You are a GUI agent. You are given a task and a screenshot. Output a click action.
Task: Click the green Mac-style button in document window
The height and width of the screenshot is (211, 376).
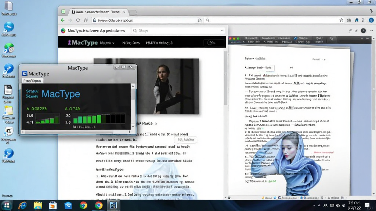tap(238, 38)
